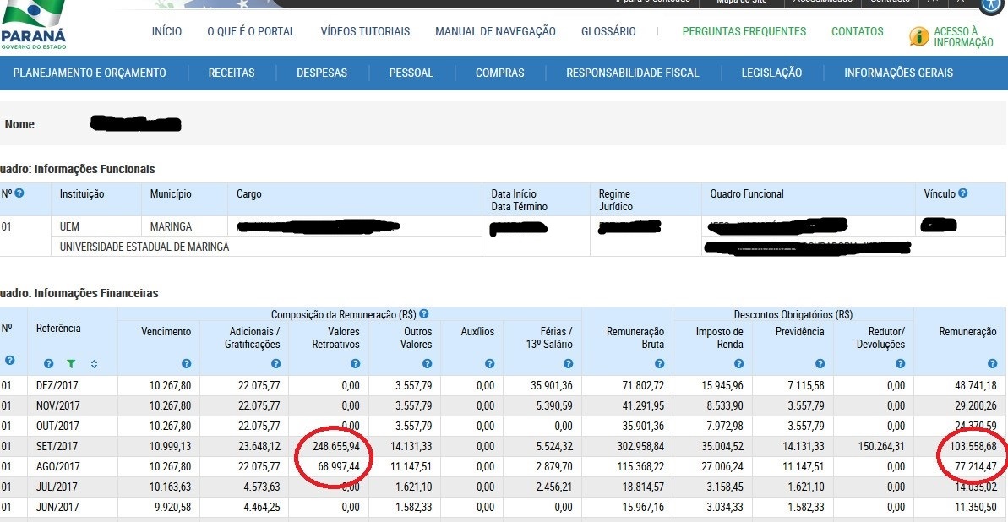Click the sort arrows icon under Referência
This screenshot has height=522, width=1008.
(x=94, y=364)
